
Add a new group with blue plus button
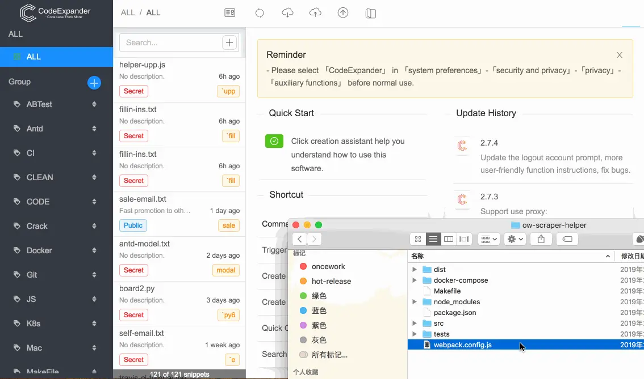94,83
